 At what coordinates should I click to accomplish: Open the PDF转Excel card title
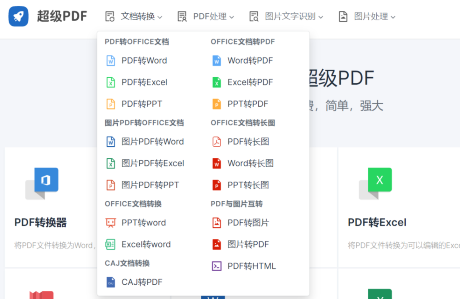[377, 223]
